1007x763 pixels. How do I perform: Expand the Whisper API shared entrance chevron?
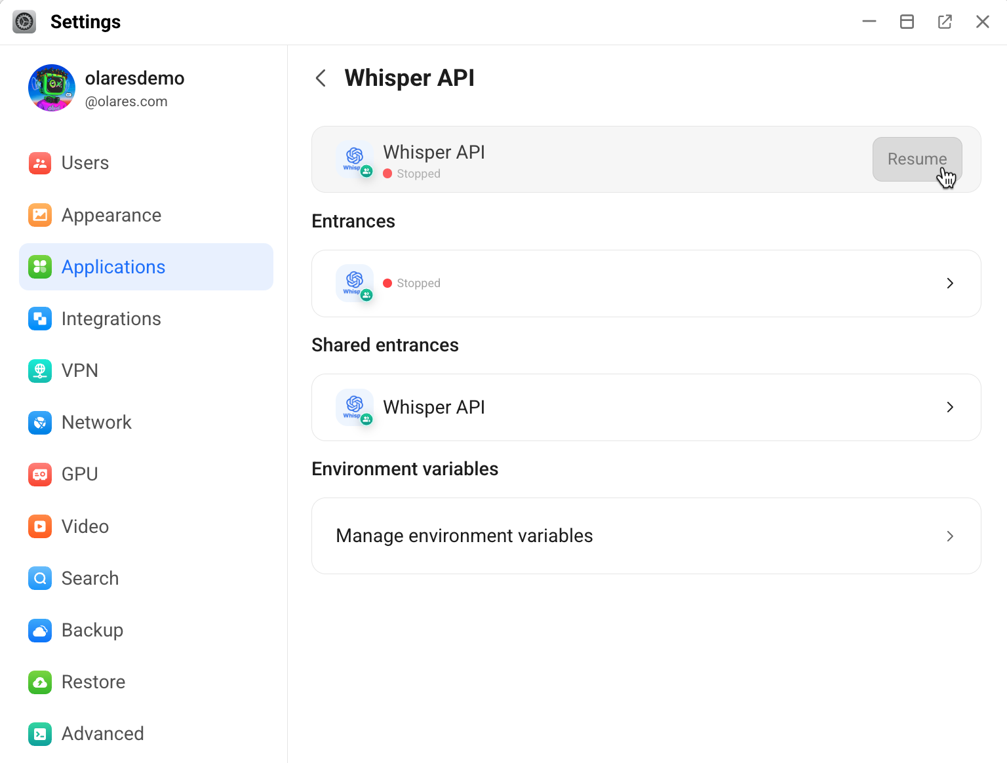pos(950,407)
